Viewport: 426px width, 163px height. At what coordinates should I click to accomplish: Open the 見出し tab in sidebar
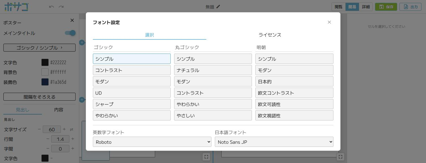[23, 110]
